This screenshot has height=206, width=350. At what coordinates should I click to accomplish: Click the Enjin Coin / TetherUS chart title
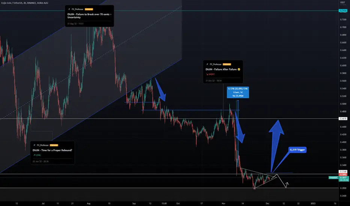(24, 3)
